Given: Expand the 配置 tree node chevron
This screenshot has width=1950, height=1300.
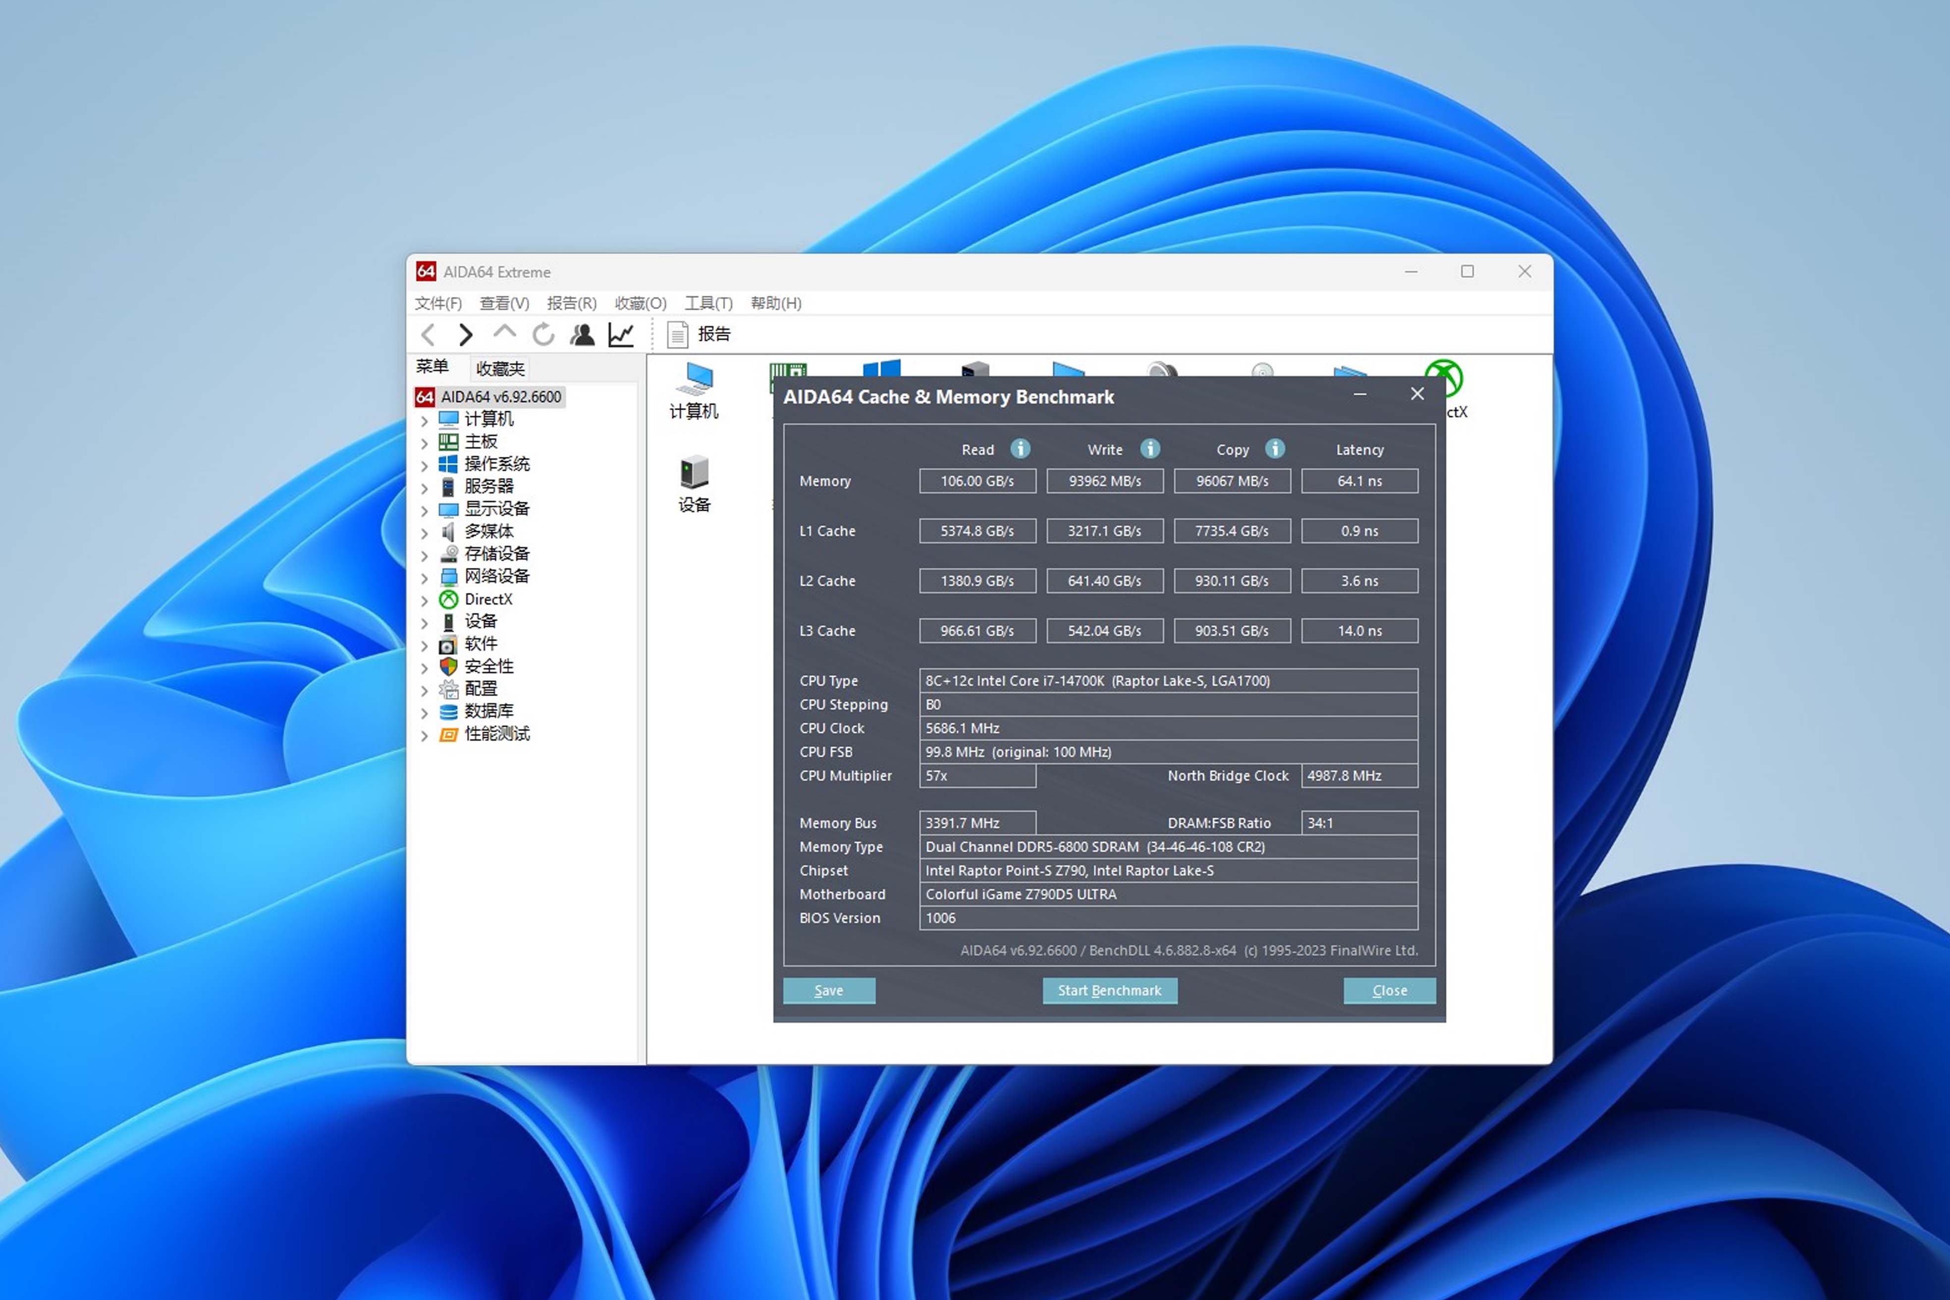Looking at the screenshot, I should 425,691.
